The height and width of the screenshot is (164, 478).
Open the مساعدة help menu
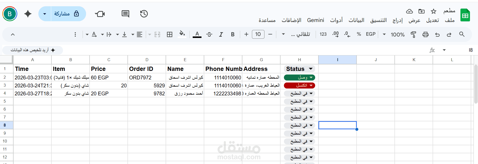coord(267,20)
